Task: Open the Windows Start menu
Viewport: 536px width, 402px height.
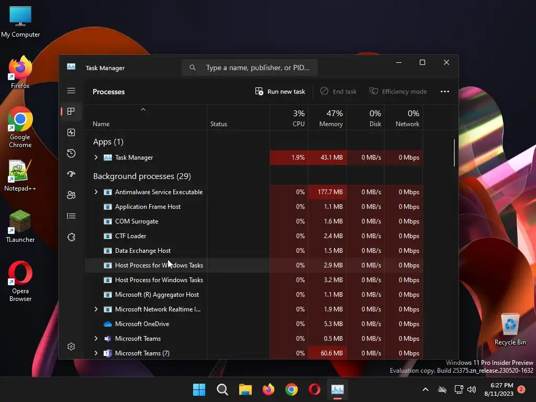Action: point(199,389)
